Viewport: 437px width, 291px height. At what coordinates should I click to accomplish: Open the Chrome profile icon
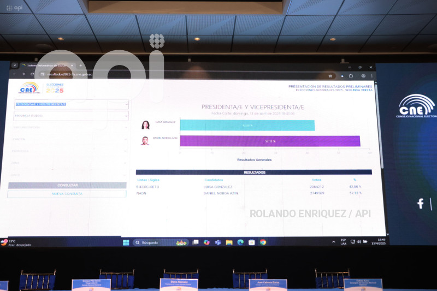363,76
